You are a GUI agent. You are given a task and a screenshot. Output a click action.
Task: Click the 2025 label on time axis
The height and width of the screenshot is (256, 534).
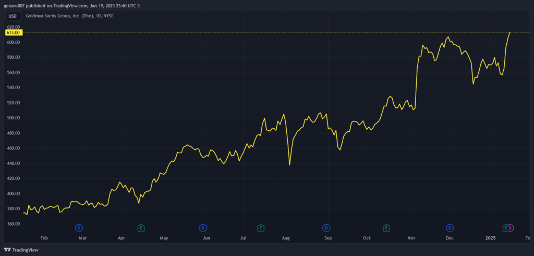pos(490,238)
